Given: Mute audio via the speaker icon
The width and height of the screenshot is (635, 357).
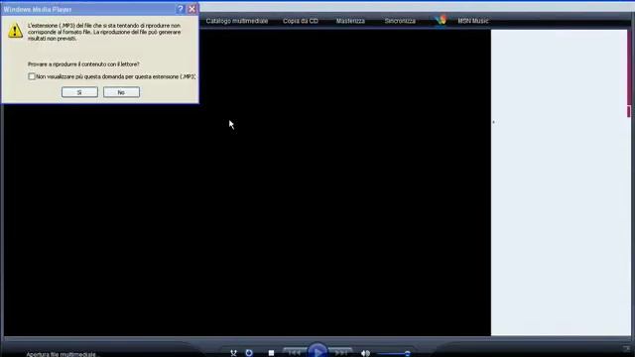Looking at the screenshot, I should point(365,353).
